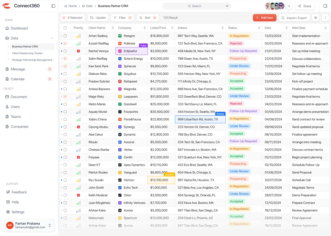Check the Giebran Reka row checkbox
Image resolution: width=331 pixels, height=236 pixels.
(x=65, y=74)
